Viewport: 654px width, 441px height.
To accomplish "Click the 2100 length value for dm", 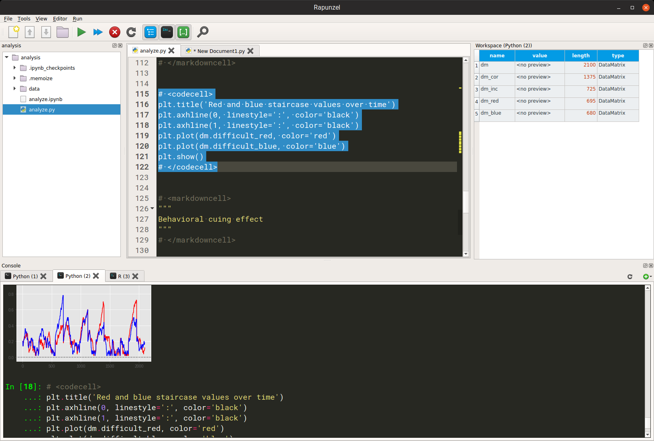I will 589,65.
